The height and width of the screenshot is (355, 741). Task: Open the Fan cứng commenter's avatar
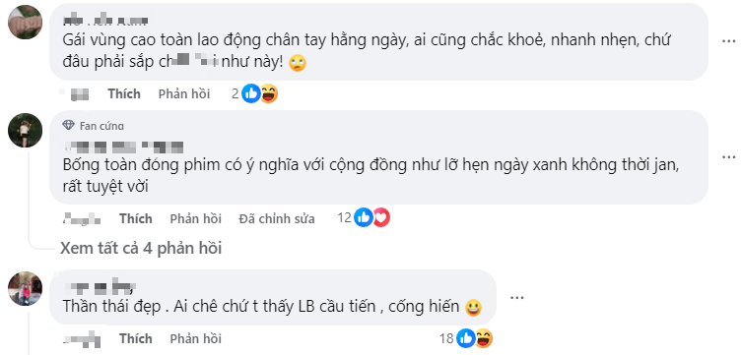coord(25,130)
